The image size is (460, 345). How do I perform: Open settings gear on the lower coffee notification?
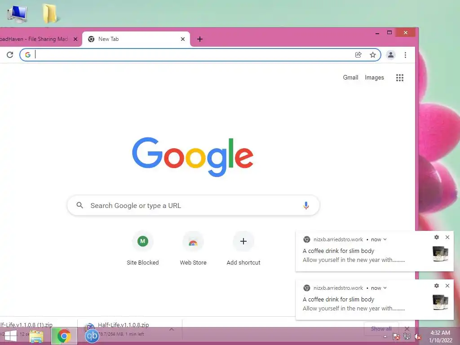click(x=437, y=286)
